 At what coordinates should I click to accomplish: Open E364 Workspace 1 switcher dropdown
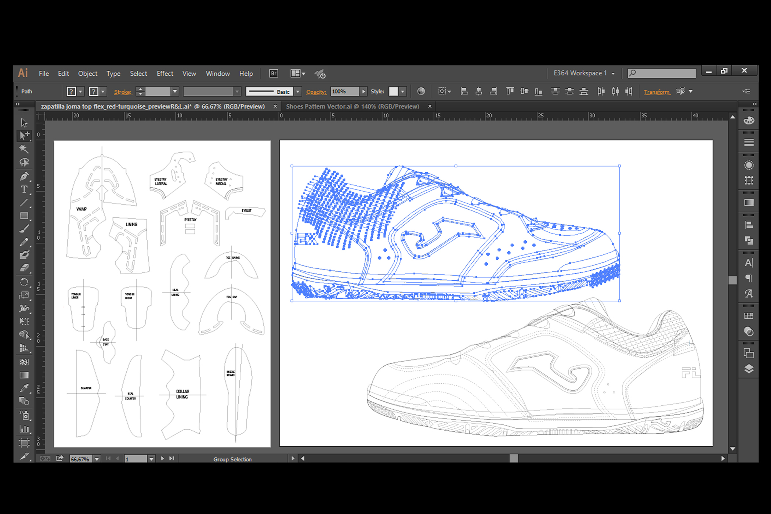click(x=584, y=73)
